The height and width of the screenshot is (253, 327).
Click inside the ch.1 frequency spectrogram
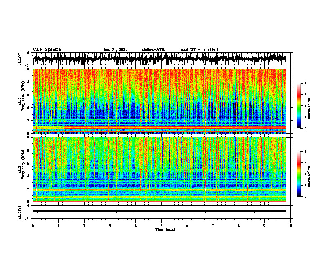(159, 101)
